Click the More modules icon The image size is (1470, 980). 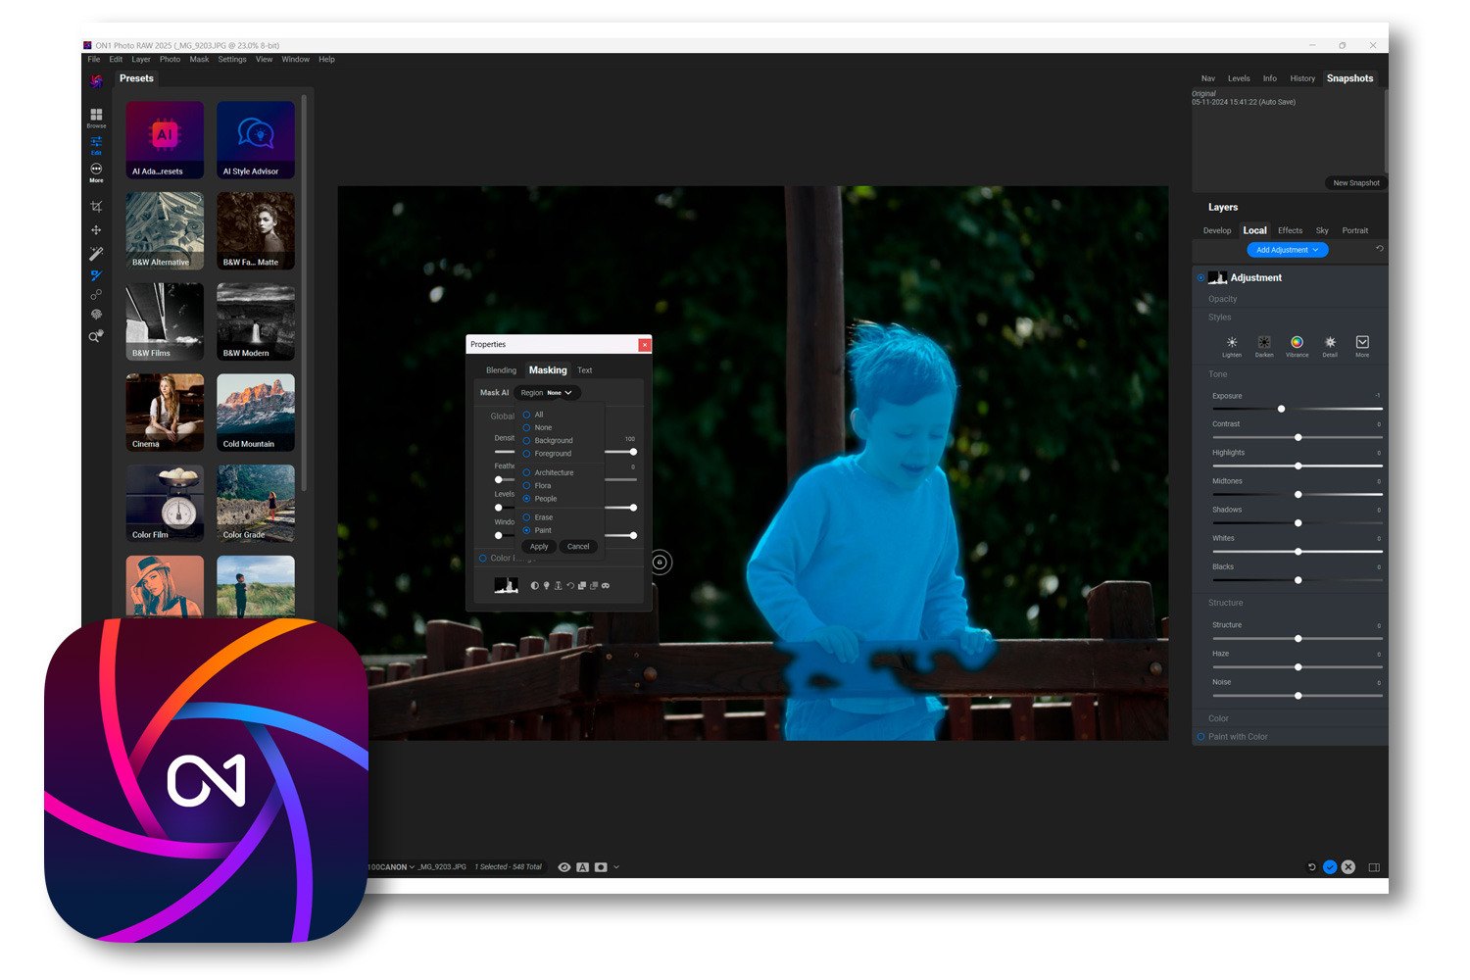96,172
